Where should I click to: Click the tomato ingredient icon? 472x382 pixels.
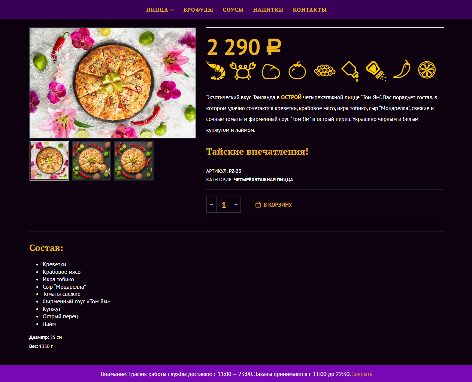point(297,70)
